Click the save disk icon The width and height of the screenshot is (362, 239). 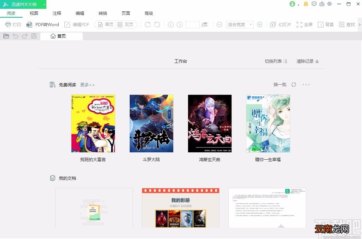point(34,36)
